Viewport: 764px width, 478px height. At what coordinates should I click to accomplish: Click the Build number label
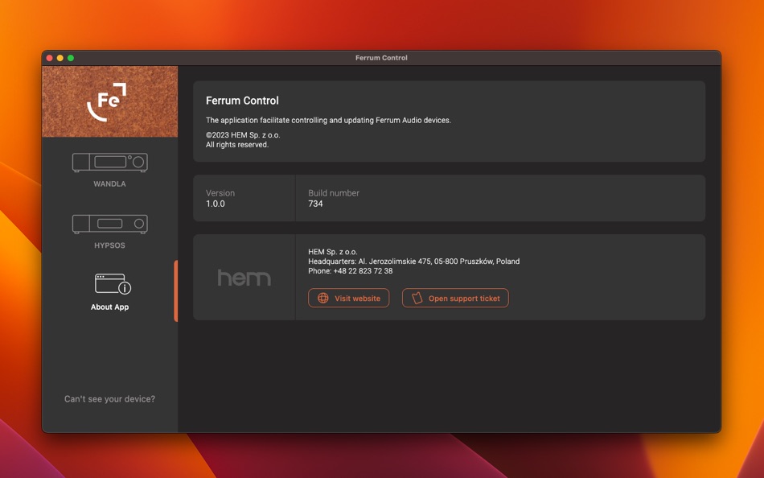pos(334,193)
